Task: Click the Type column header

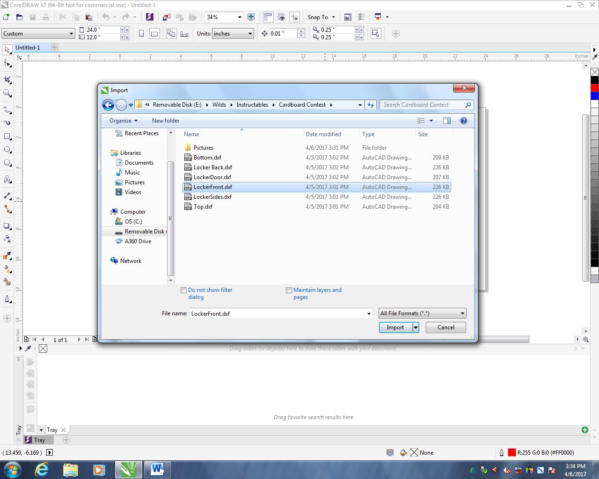Action: [368, 134]
